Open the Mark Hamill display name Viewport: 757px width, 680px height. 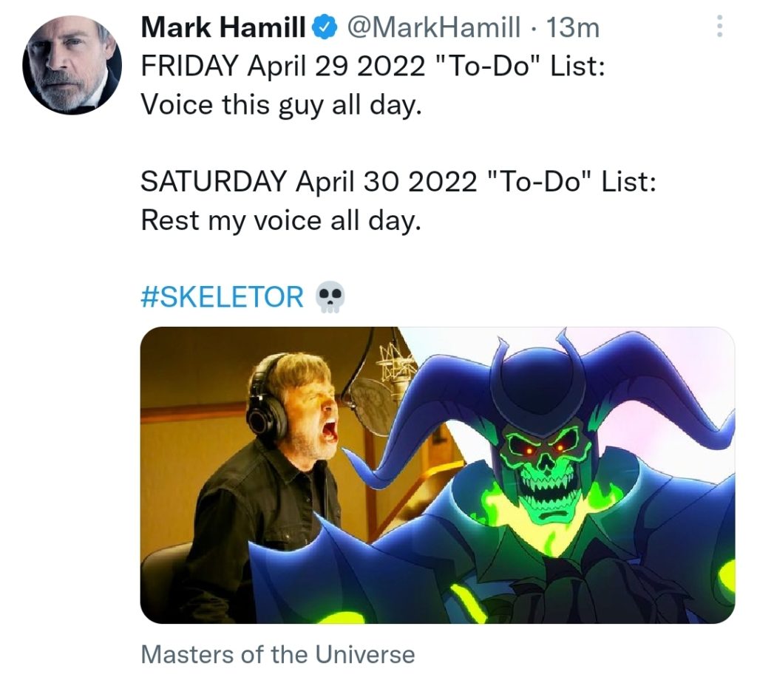pyautogui.click(x=224, y=29)
